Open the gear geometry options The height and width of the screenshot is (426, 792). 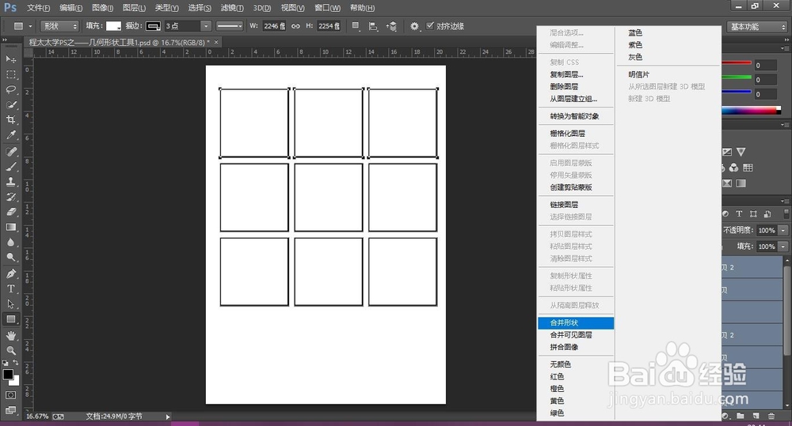pyautogui.click(x=414, y=26)
